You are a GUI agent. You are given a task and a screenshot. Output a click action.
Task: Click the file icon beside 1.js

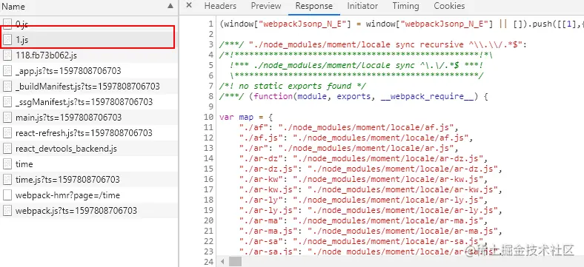click(x=7, y=40)
